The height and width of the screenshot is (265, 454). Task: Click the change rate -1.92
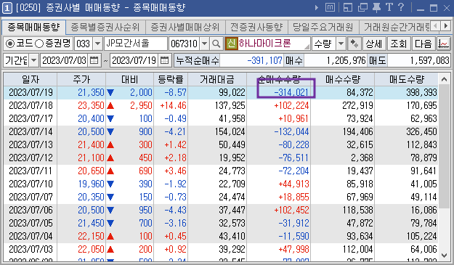(175, 184)
